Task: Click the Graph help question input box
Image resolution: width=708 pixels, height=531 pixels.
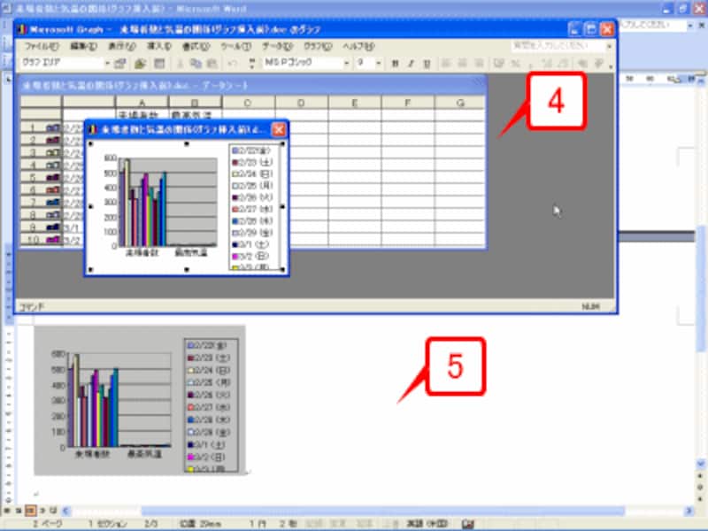Action: [x=558, y=46]
